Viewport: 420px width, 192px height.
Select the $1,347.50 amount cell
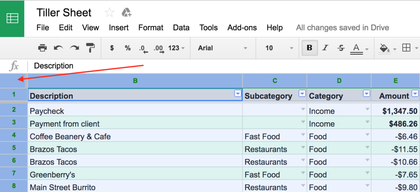(396, 110)
